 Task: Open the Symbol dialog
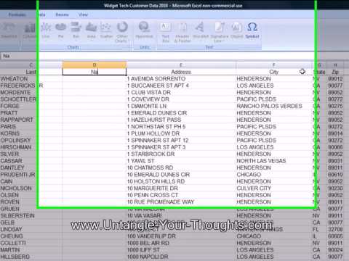(x=252, y=30)
